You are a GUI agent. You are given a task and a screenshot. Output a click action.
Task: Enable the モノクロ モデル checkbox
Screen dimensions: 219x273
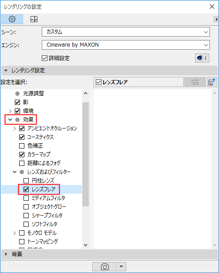pos(22,233)
